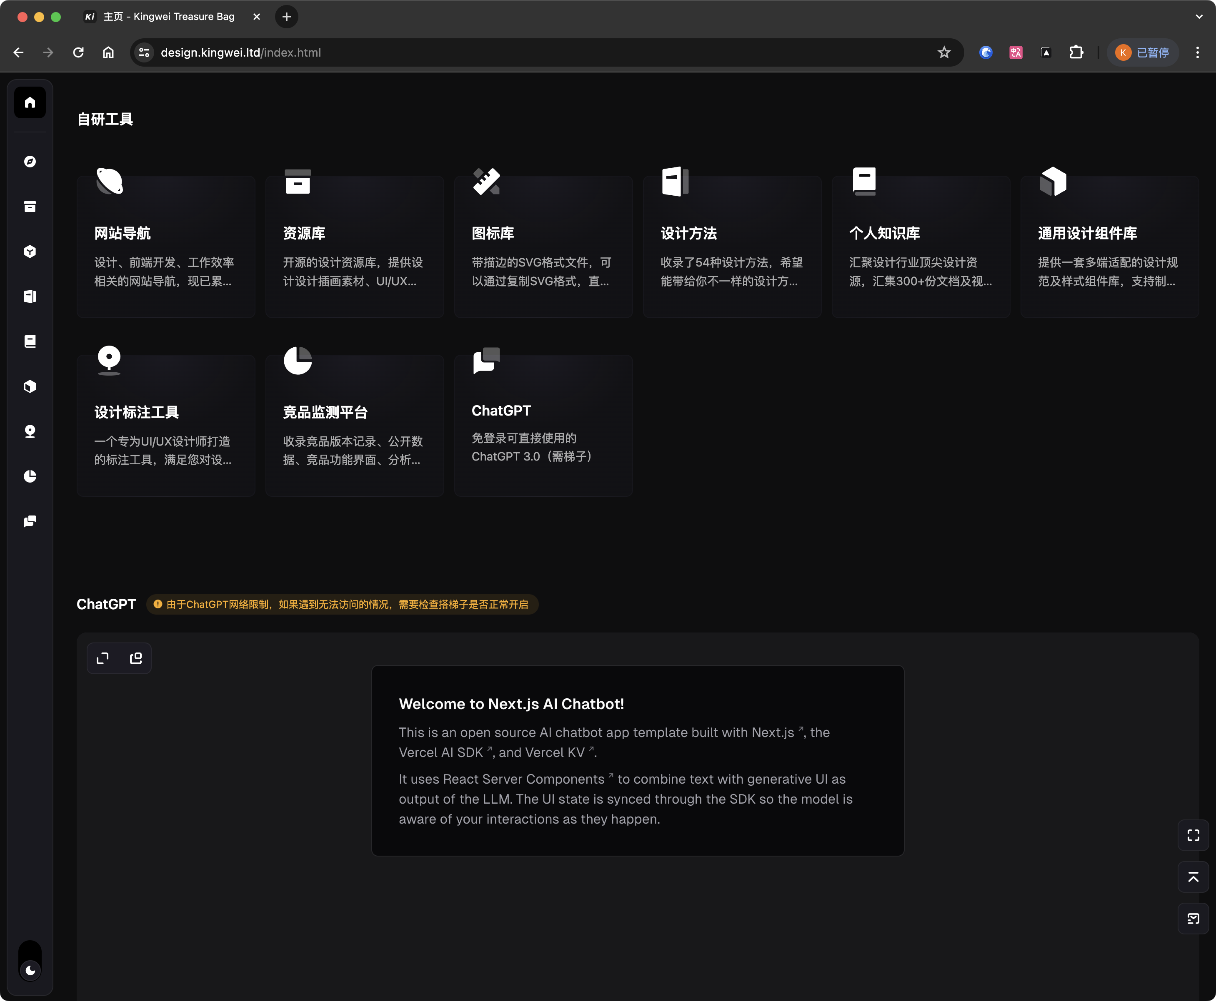Image resolution: width=1216 pixels, height=1001 pixels.
Task: Click the fullscreen icon at right edge
Action: (1193, 836)
